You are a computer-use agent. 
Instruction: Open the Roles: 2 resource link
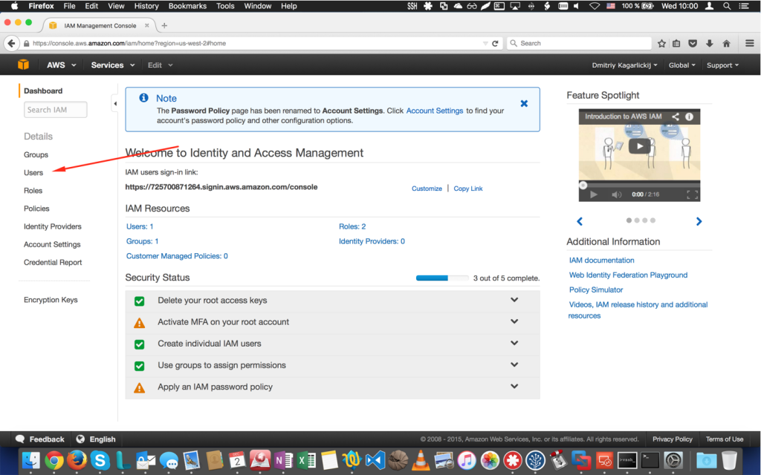352,226
